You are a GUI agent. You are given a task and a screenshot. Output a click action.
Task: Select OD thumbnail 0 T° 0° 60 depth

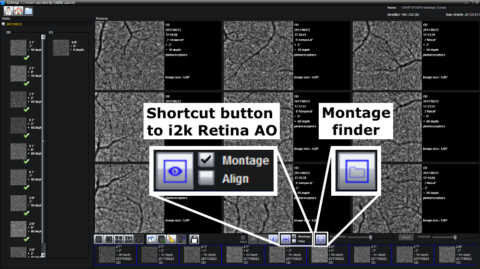coord(18,151)
